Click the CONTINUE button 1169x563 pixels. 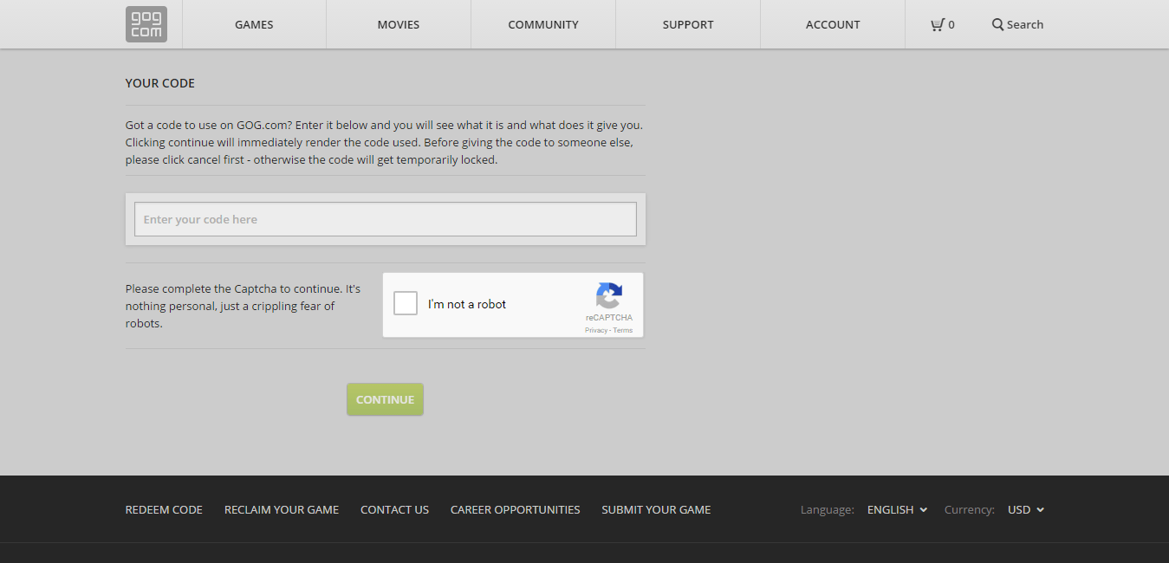click(385, 399)
